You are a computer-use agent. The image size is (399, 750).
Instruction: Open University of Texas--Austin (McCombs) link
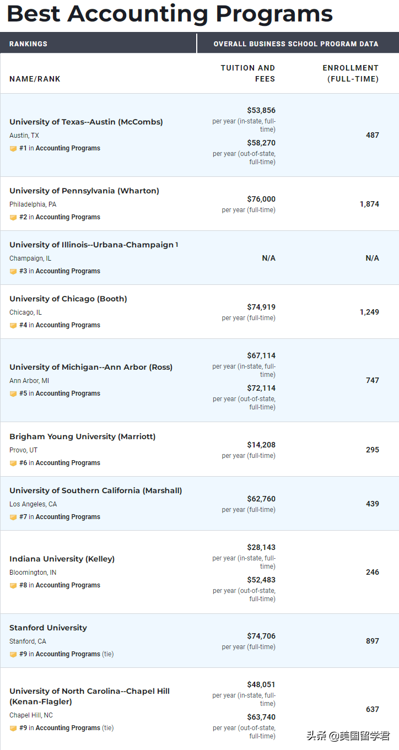coord(86,122)
